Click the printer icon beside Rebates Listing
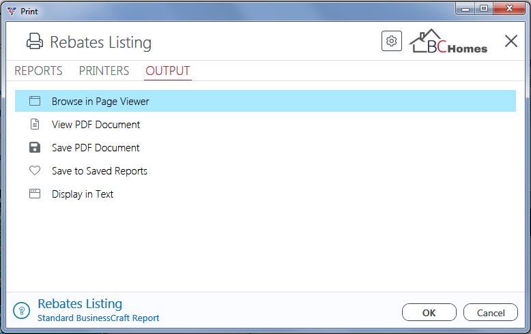This screenshot has height=334, width=531. tap(35, 42)
